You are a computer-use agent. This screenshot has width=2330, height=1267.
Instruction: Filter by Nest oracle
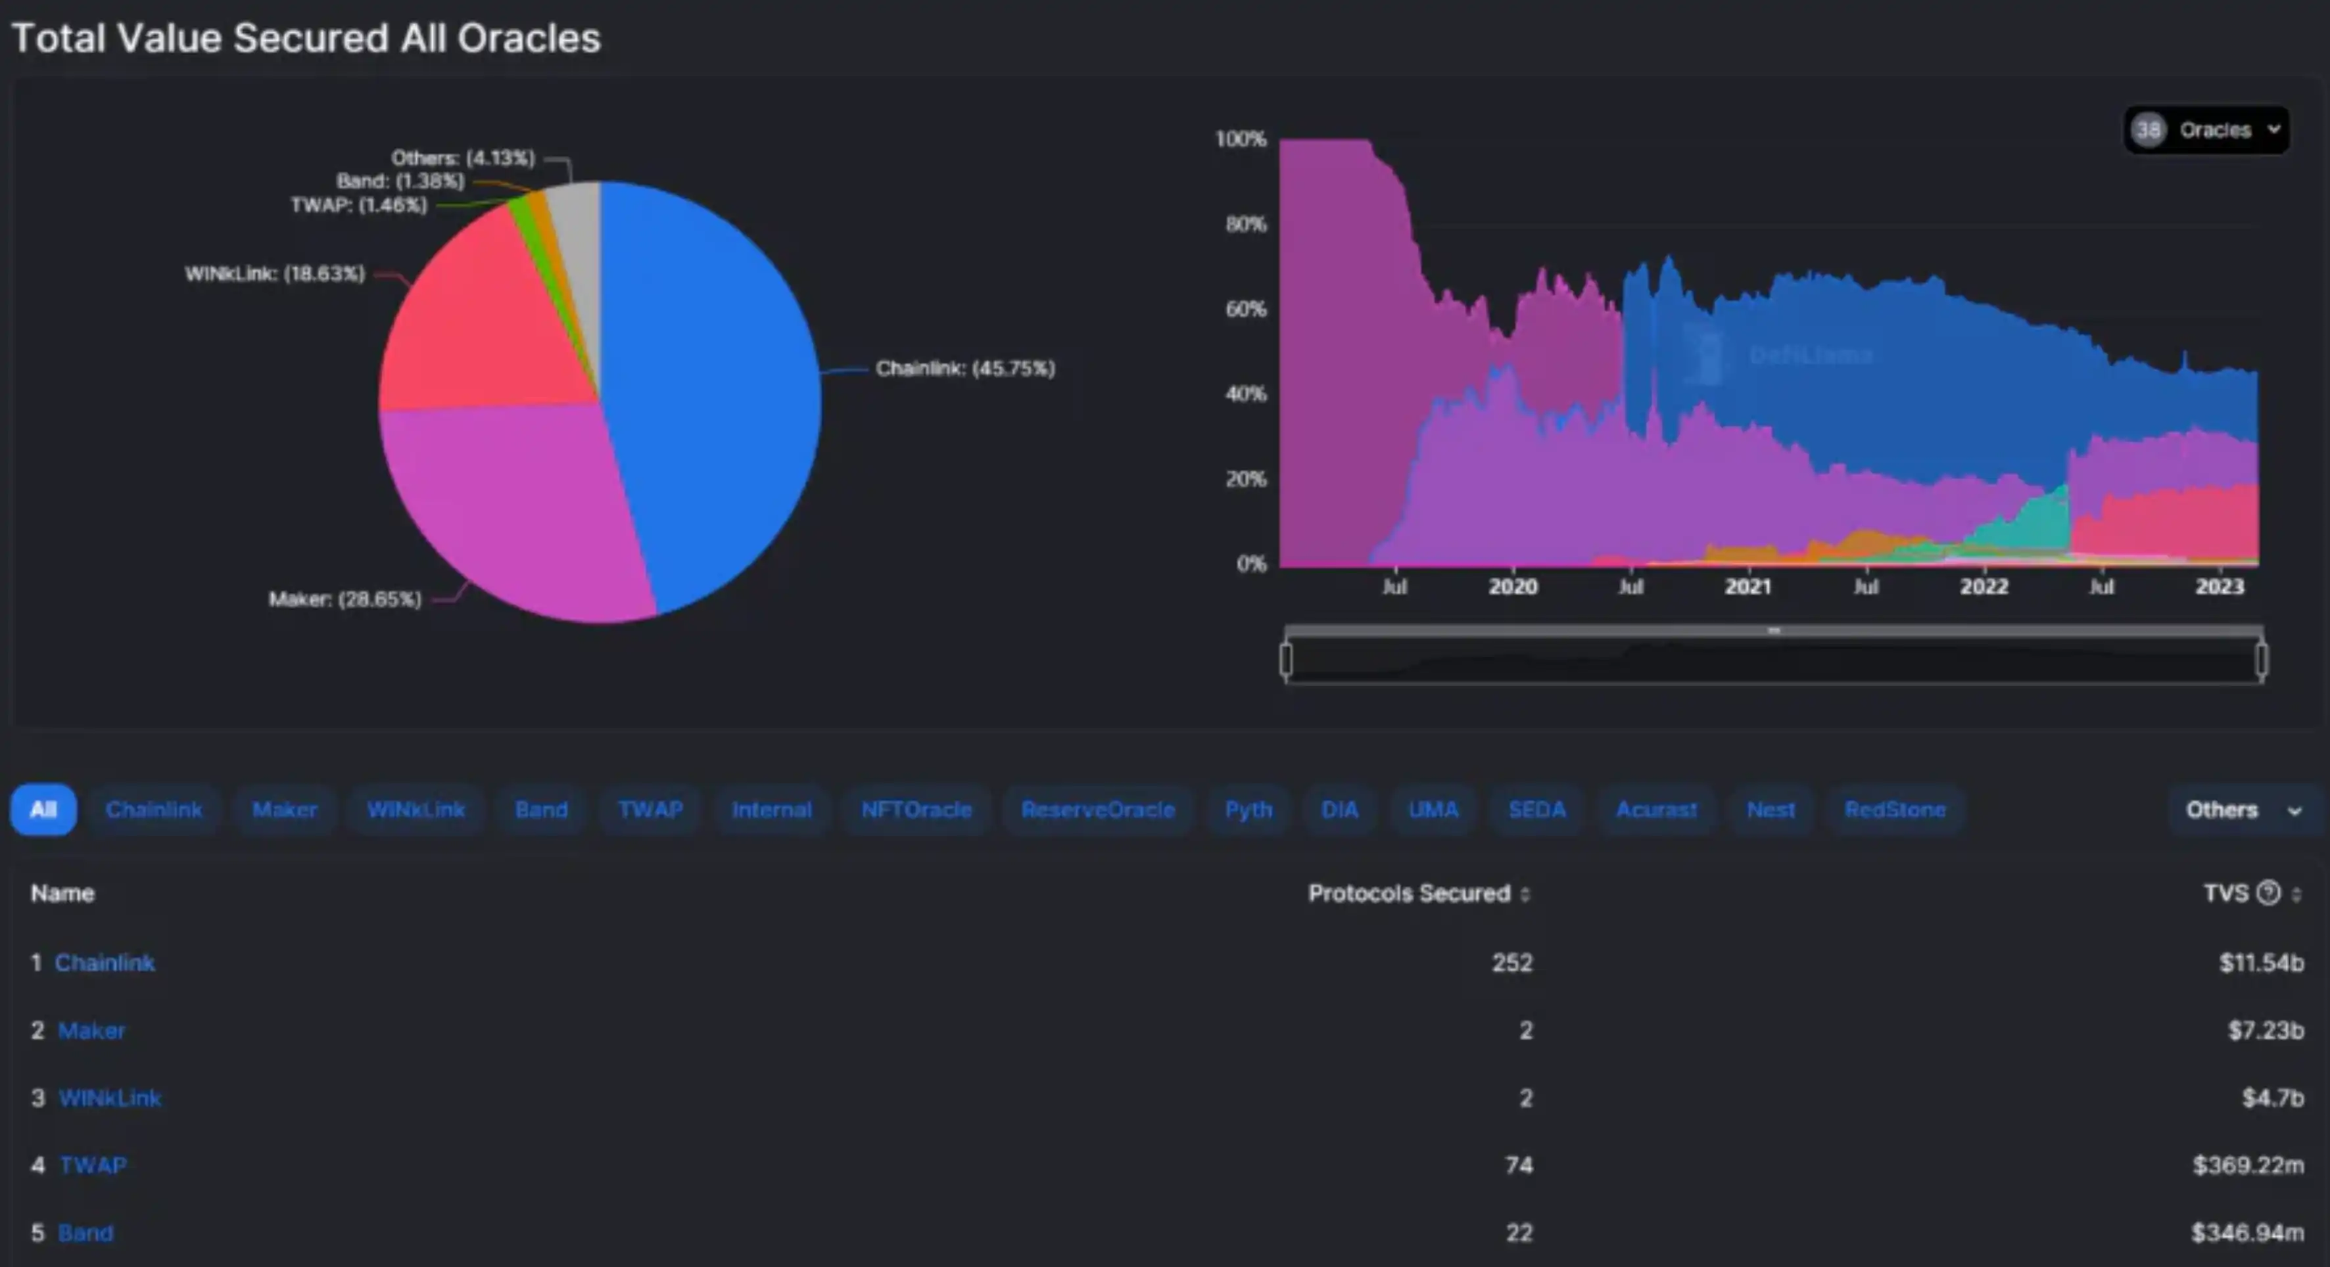pyautogui.click(x=1771, y=810)
